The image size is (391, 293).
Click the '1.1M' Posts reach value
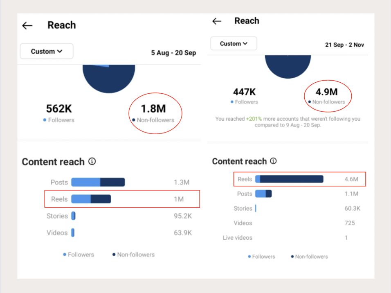351,194
